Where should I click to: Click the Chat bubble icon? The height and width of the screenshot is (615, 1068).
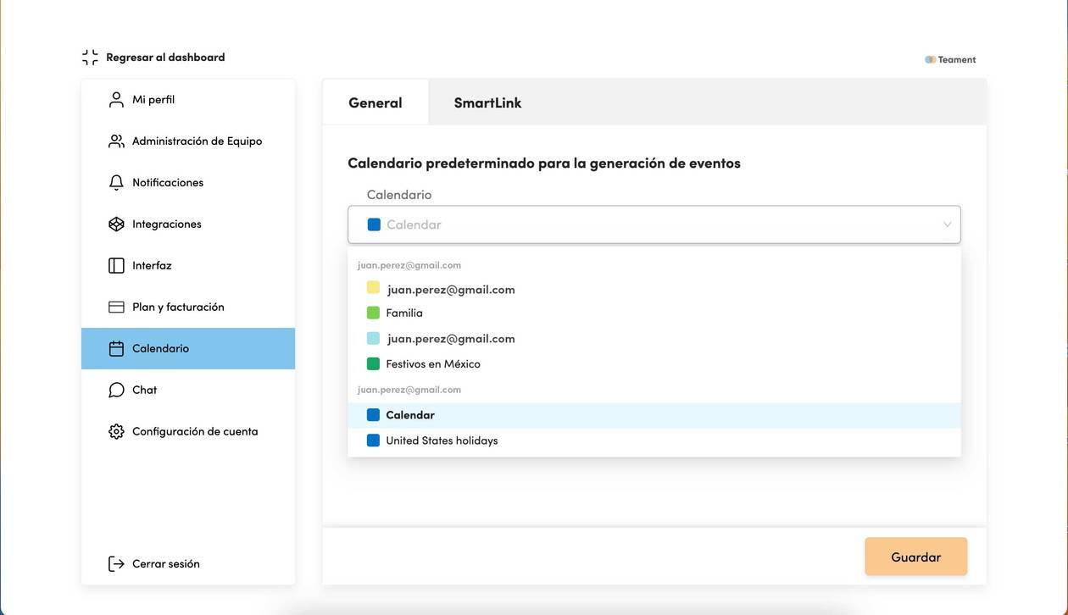coord(116,391)
